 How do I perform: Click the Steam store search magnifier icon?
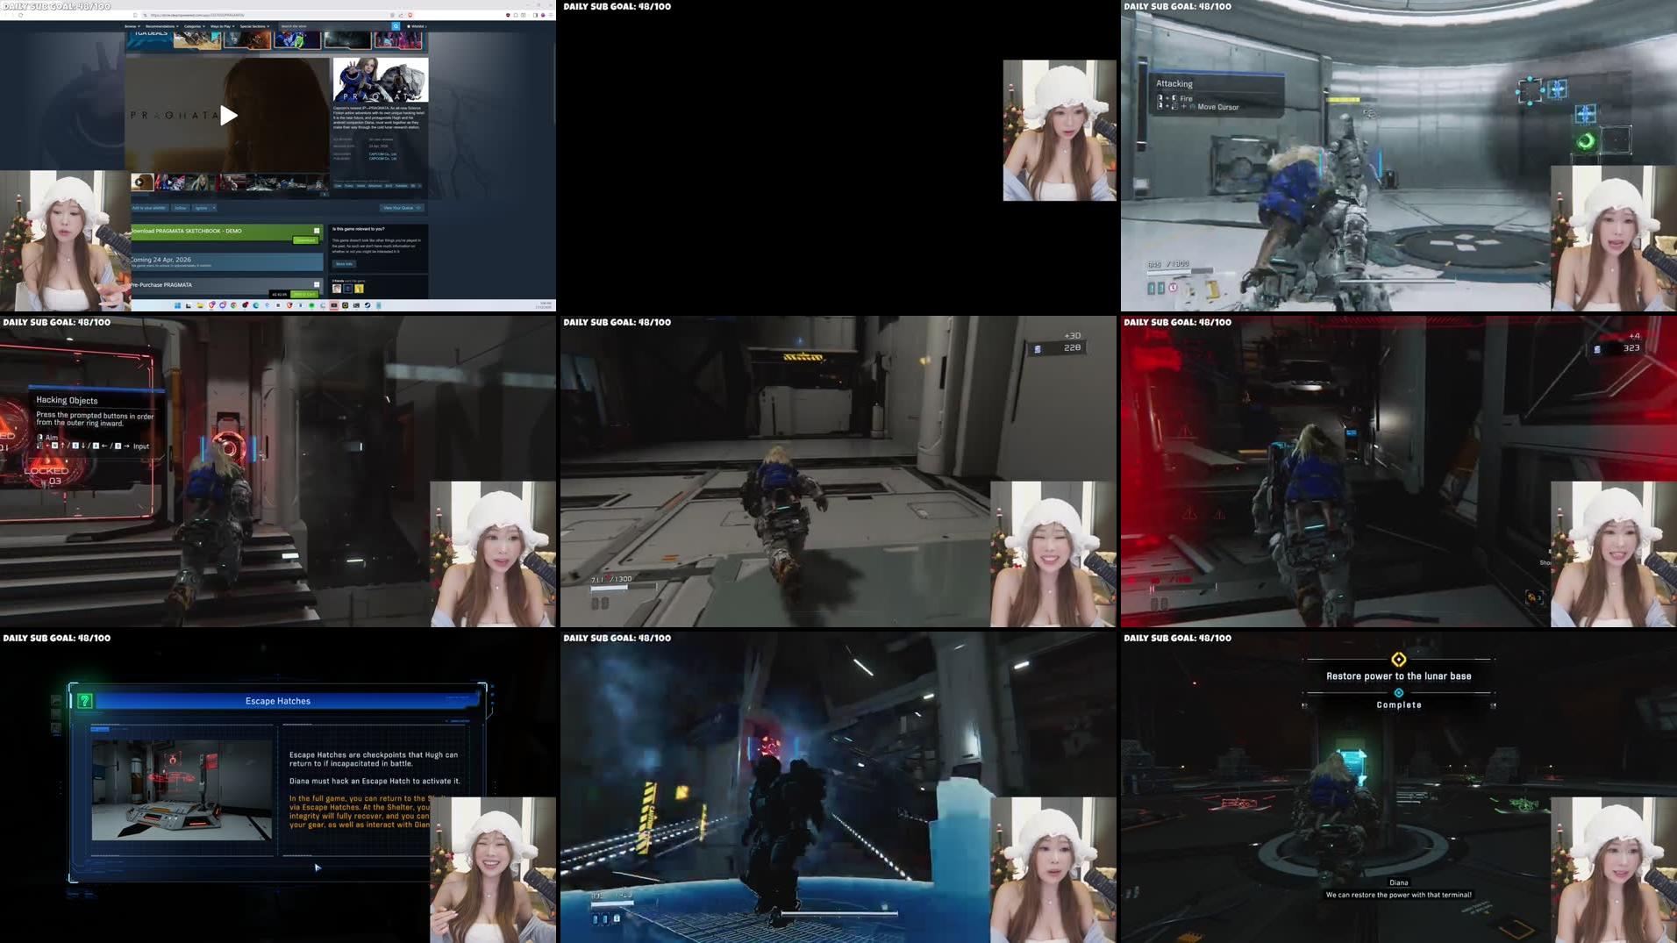tap(396, 26)
